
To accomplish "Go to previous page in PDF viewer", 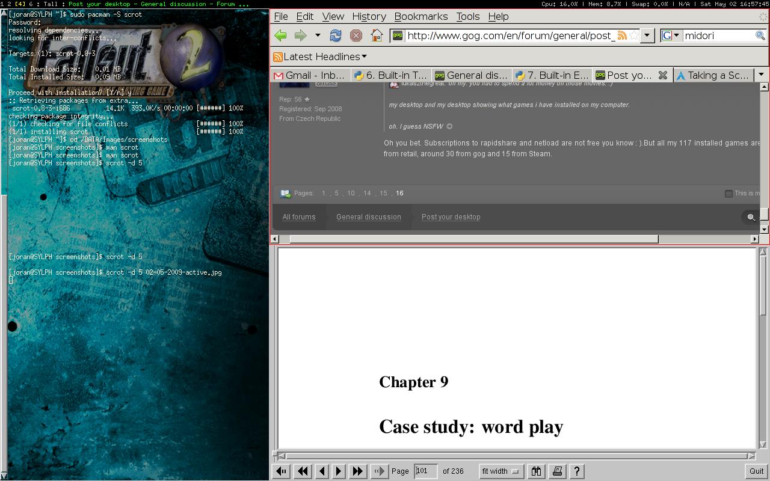I will pyautogui.click(x=322, y=471).
